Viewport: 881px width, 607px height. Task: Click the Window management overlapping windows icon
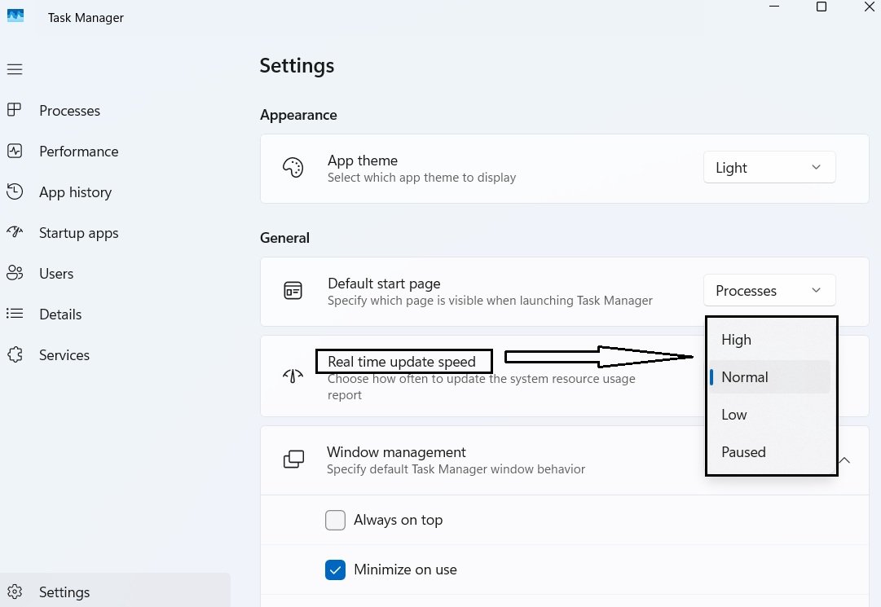tap(293, 460)
